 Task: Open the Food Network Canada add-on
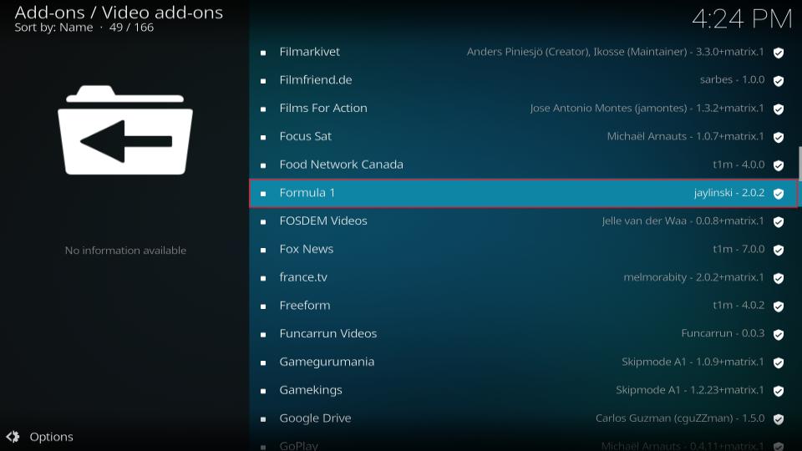[x=523, y=165]
